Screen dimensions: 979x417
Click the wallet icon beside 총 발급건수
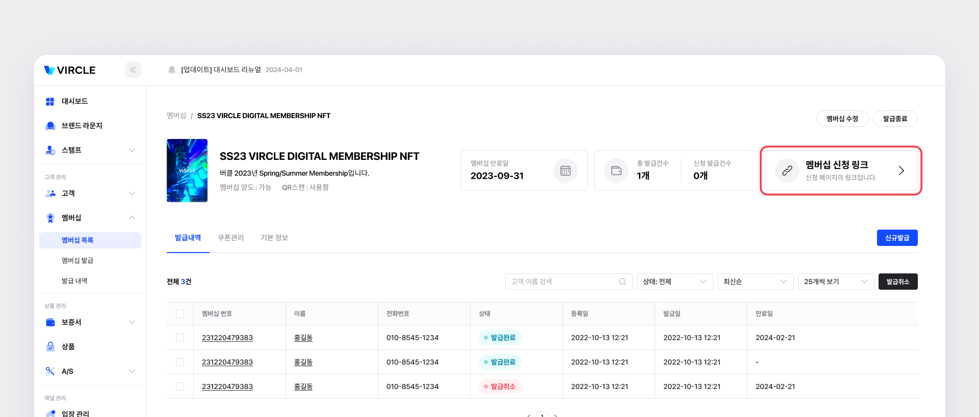point(616,171)
